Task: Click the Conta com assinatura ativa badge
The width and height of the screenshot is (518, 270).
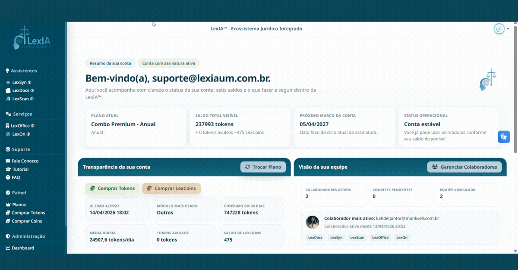Action: pyautogui.click(x=168, y=63)
